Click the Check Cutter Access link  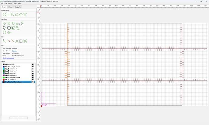(8, 58)
